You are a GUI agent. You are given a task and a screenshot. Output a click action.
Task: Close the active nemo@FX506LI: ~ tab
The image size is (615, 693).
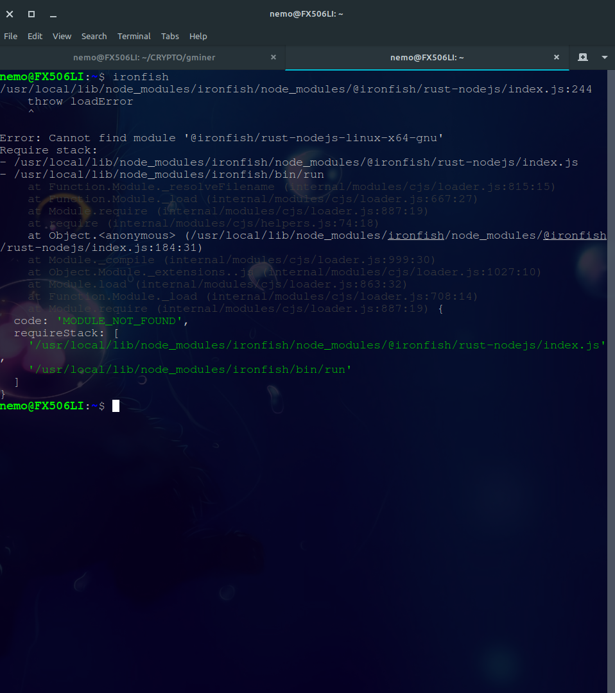(x=557, y=57)
